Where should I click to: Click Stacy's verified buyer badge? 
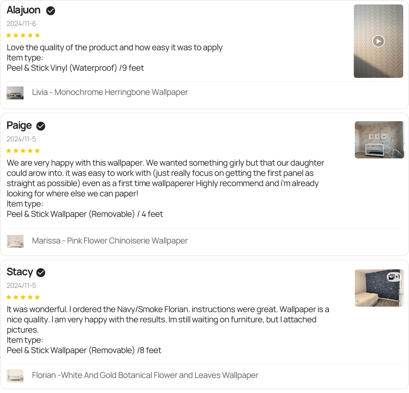(41, 272)
